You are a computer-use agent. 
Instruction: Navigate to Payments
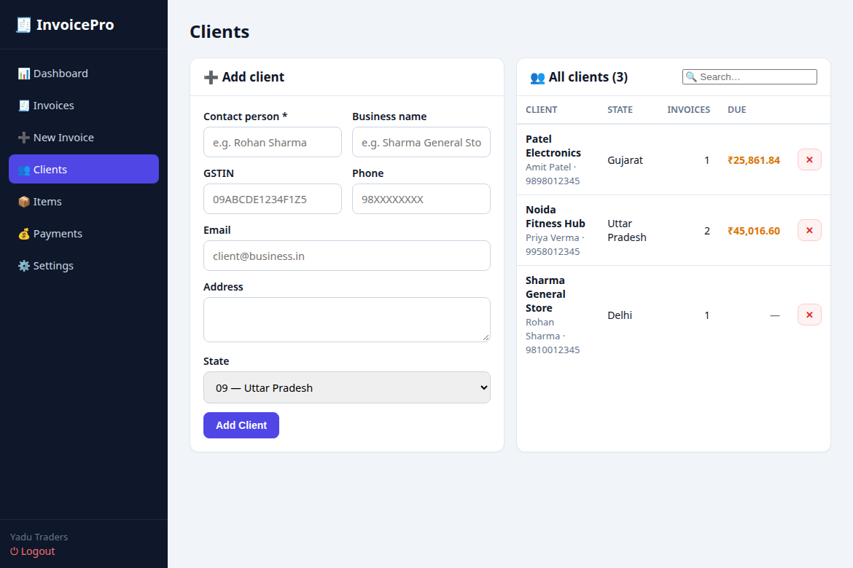pyautogui.click(x=84, y=234)
